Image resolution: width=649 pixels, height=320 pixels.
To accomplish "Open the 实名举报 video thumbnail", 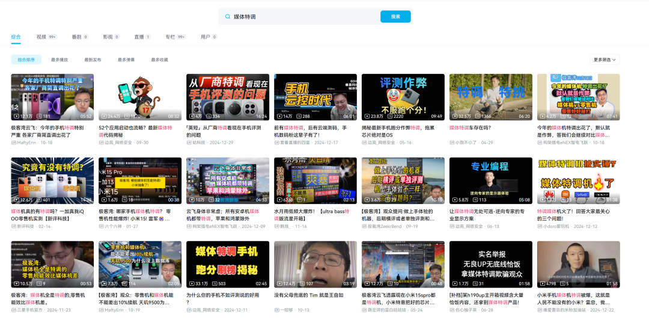I will (x=491, y=265).
